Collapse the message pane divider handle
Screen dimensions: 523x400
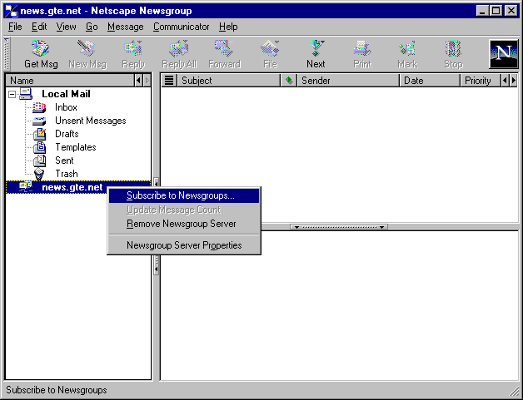(337, 227)
